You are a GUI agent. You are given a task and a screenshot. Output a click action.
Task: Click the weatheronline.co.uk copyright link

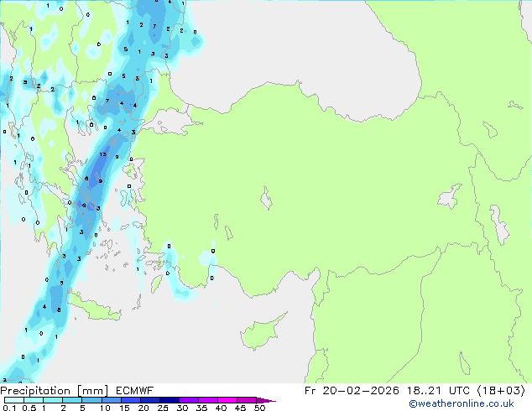tap(462, 403)
